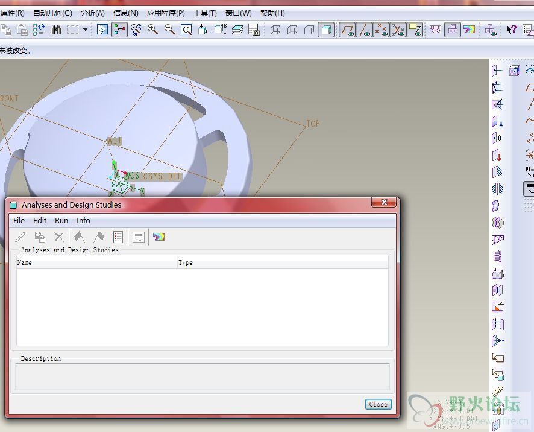The width and height of the screenshot is (534, 432).
Task: Click the What's This help pointer icon
Action: pyautogui.click(x=511, y=30)
